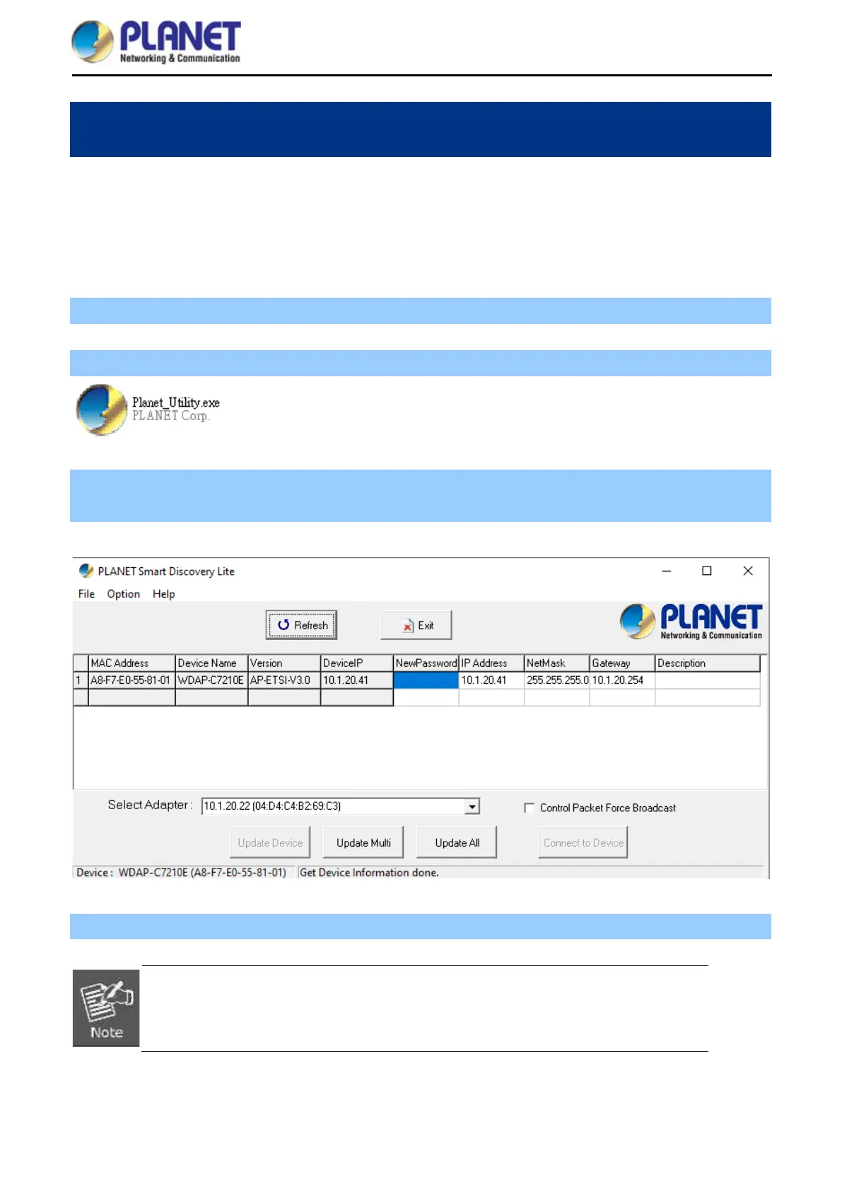Viewport: 842px width, 1191px height.
Task: Click the Connect to Device button
Action: 583,842
